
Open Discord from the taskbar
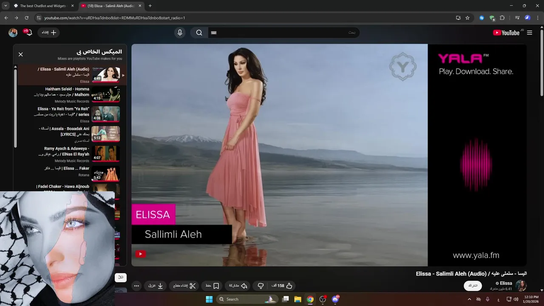335,299
